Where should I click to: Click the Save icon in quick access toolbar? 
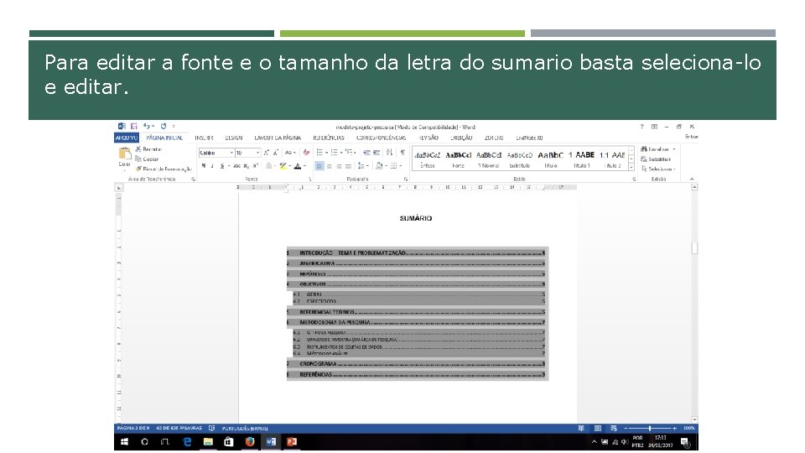tap(134, 126)
